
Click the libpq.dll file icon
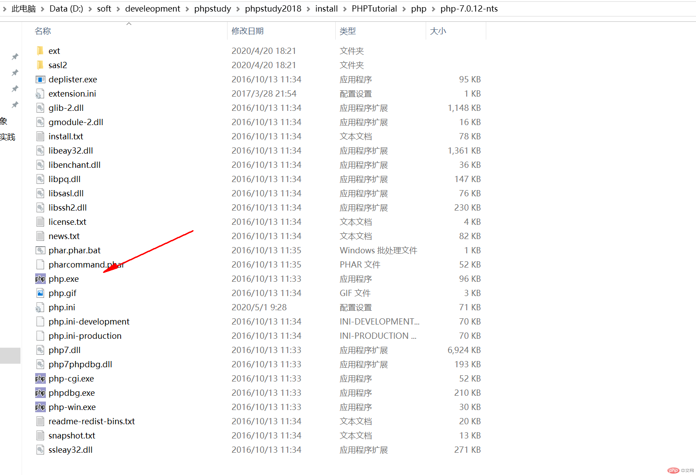(x=40, y=179)
